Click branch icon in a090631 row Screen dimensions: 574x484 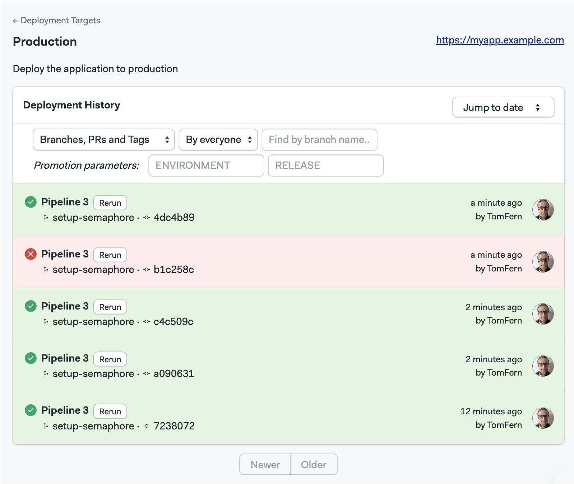coord(46,374)
